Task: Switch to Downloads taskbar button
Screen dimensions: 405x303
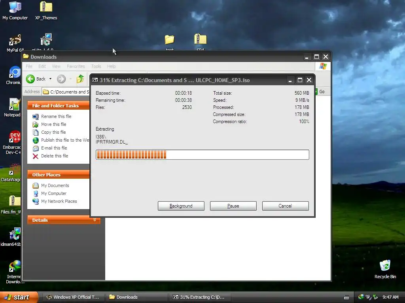Action: [137, 297]
